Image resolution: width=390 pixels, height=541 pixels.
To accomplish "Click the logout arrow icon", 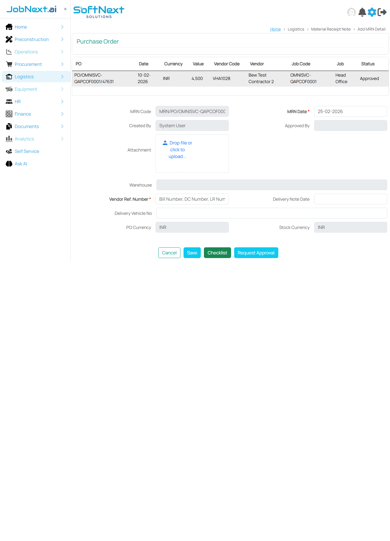I will click(x=382, y=12).
